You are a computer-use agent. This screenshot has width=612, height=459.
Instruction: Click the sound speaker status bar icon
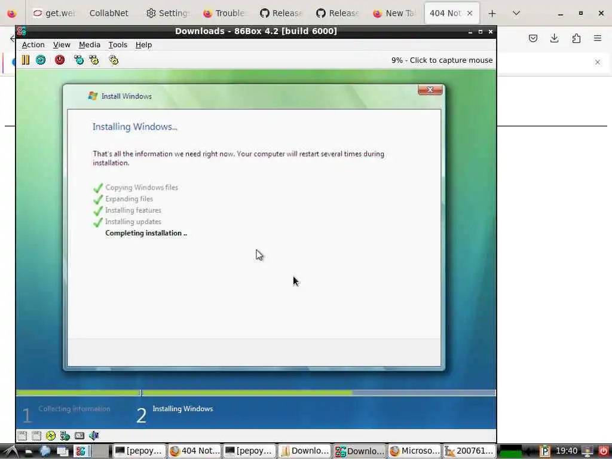pyautogui.click(x=94, y=436)
